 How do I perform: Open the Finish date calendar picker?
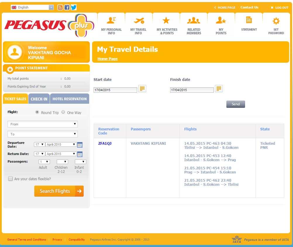pyautogui.click(x=219, y=88)
